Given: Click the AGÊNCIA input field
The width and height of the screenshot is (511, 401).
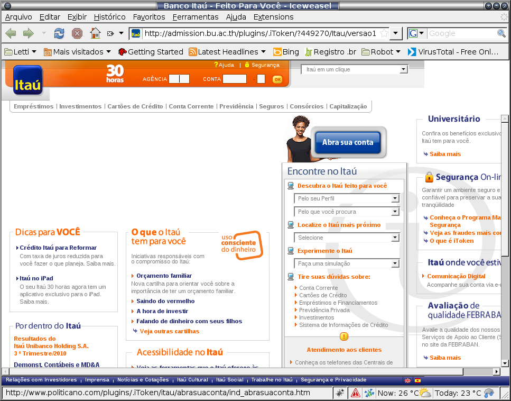Looking at the screenshot, I should (x=179, y=79).
